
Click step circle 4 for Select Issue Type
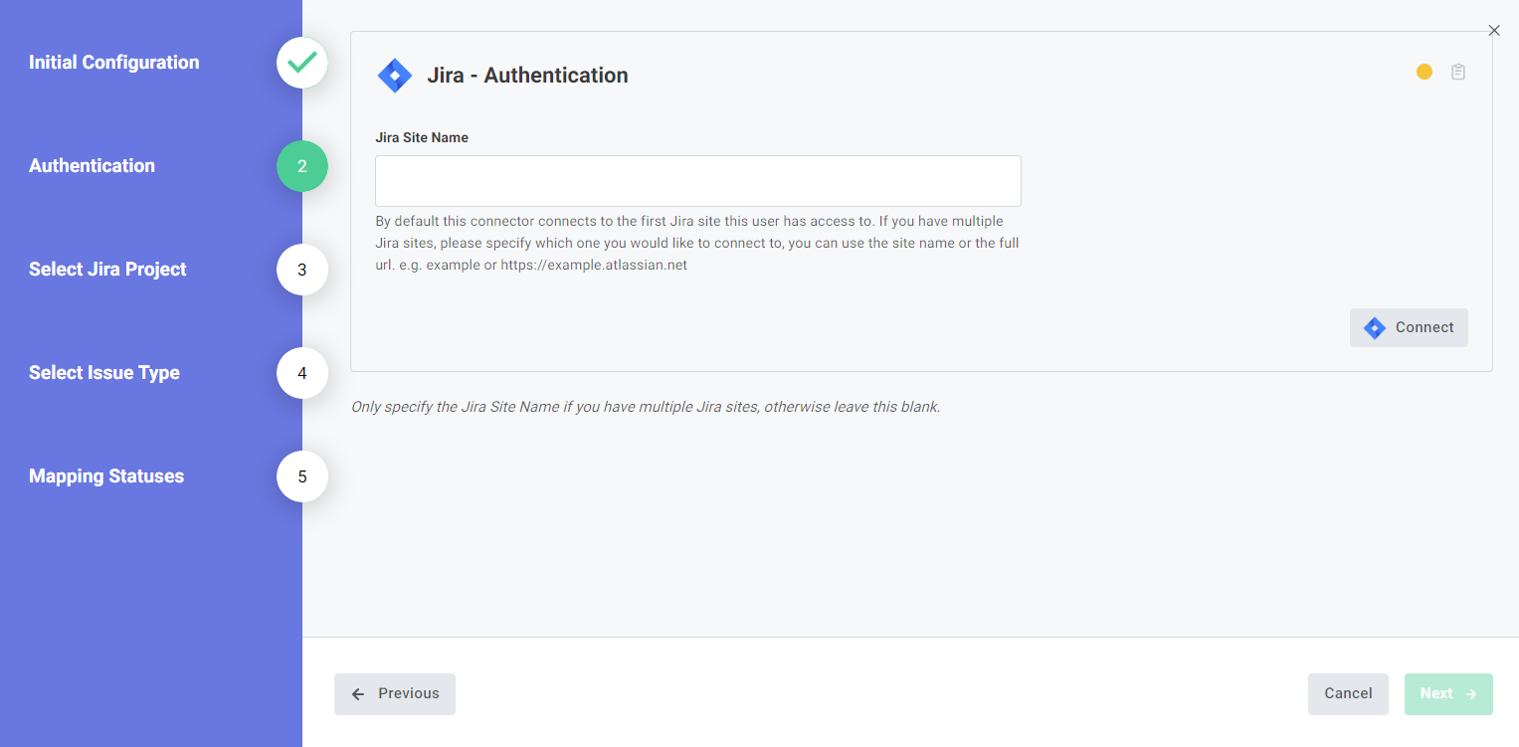click(301, 373)
